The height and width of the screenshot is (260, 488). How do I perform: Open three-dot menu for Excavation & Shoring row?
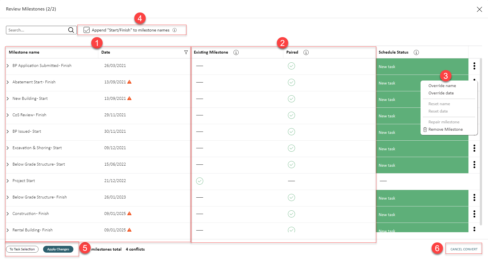coord(474,148)
